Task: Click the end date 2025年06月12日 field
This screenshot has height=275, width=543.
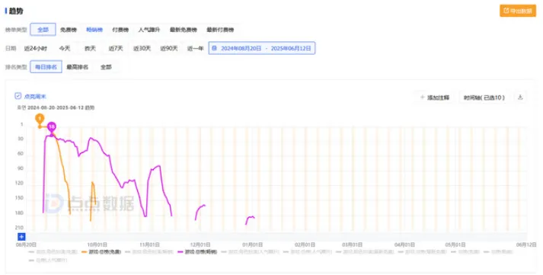Action: coord(291,49)
